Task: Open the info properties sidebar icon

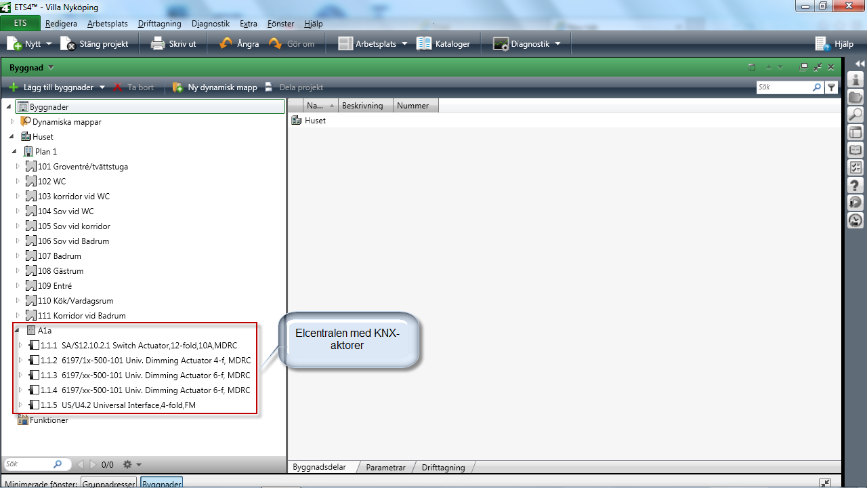Action: tap(855, 80)
